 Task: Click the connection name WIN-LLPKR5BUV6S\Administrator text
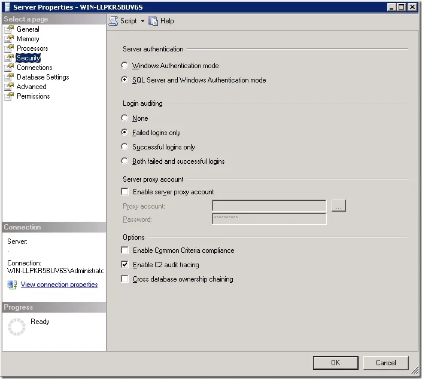[x=56, y=271]
